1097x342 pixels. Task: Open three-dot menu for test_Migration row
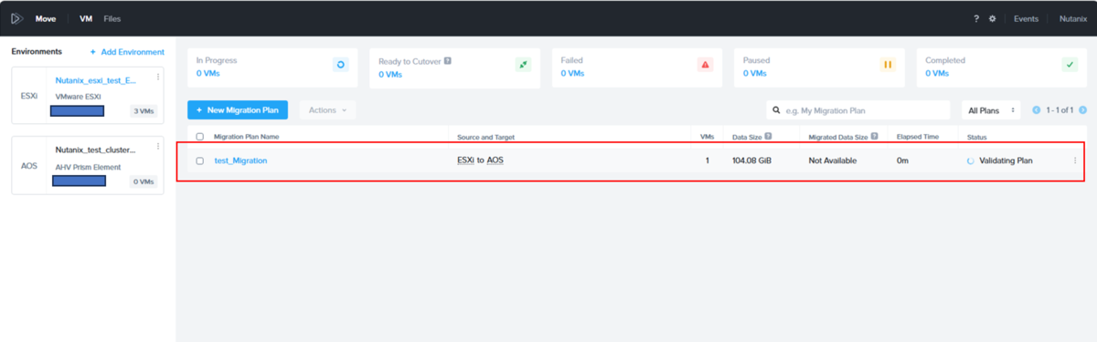point(1075,161)
